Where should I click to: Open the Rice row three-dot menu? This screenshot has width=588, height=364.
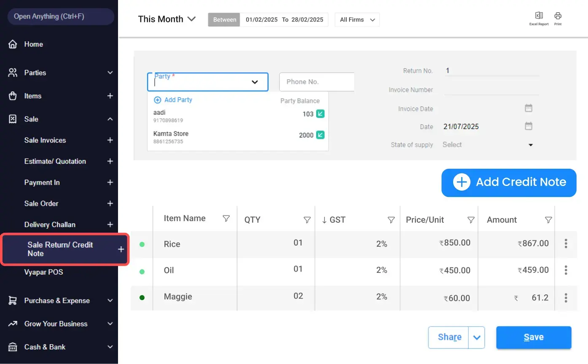(x=566, y=243)
